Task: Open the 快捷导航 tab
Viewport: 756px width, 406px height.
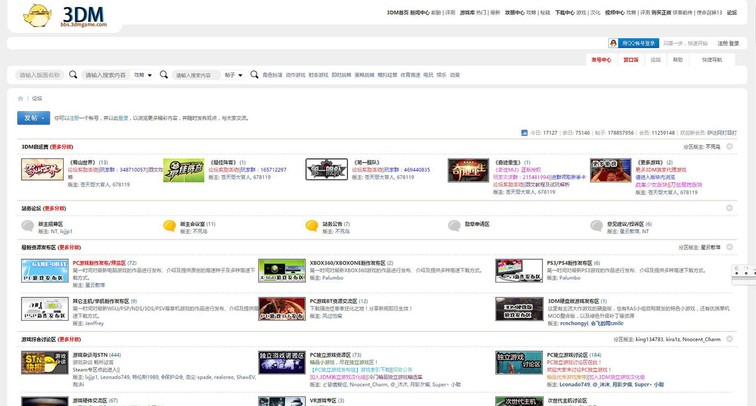Action: (x=712, y=60)
